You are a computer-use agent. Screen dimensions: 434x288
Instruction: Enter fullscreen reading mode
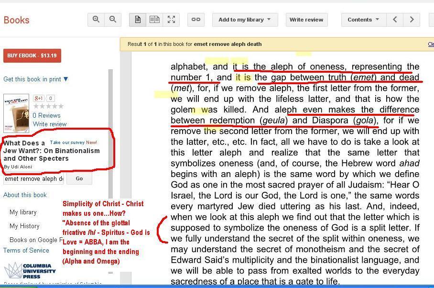click(x=171, y=20)
